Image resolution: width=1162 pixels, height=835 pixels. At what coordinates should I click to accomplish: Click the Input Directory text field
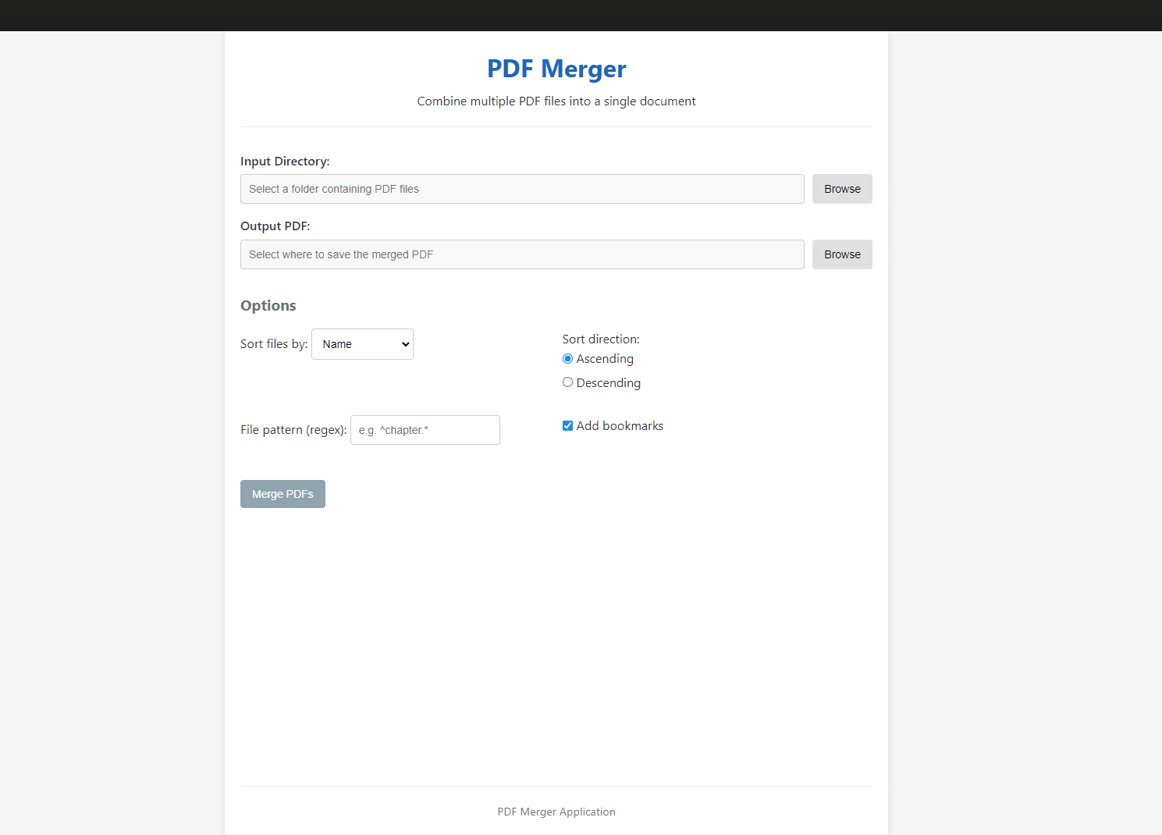click(x=521, y=189)
